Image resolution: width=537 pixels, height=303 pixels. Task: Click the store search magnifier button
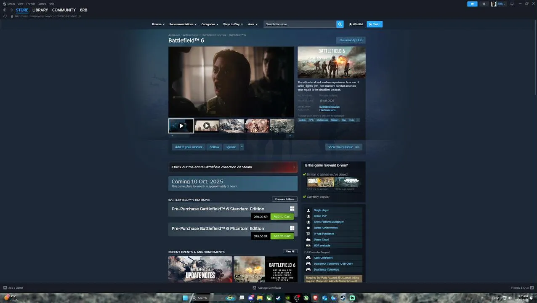click(340, 24)
